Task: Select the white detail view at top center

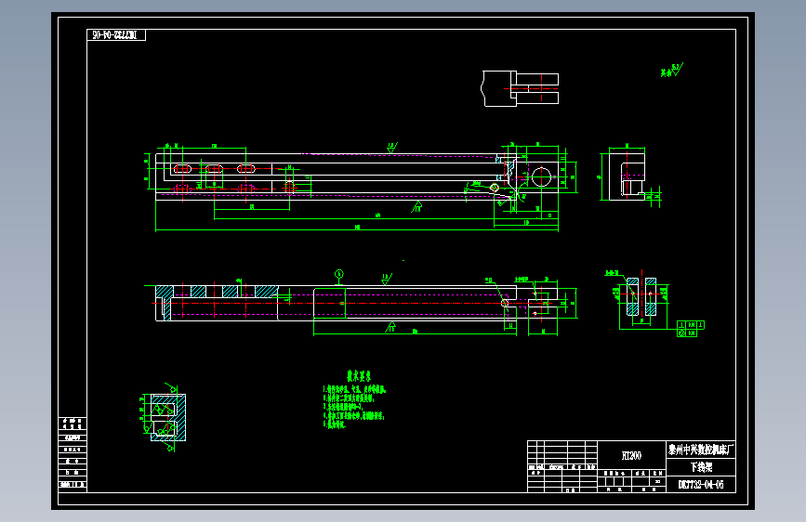Action: 520,89
